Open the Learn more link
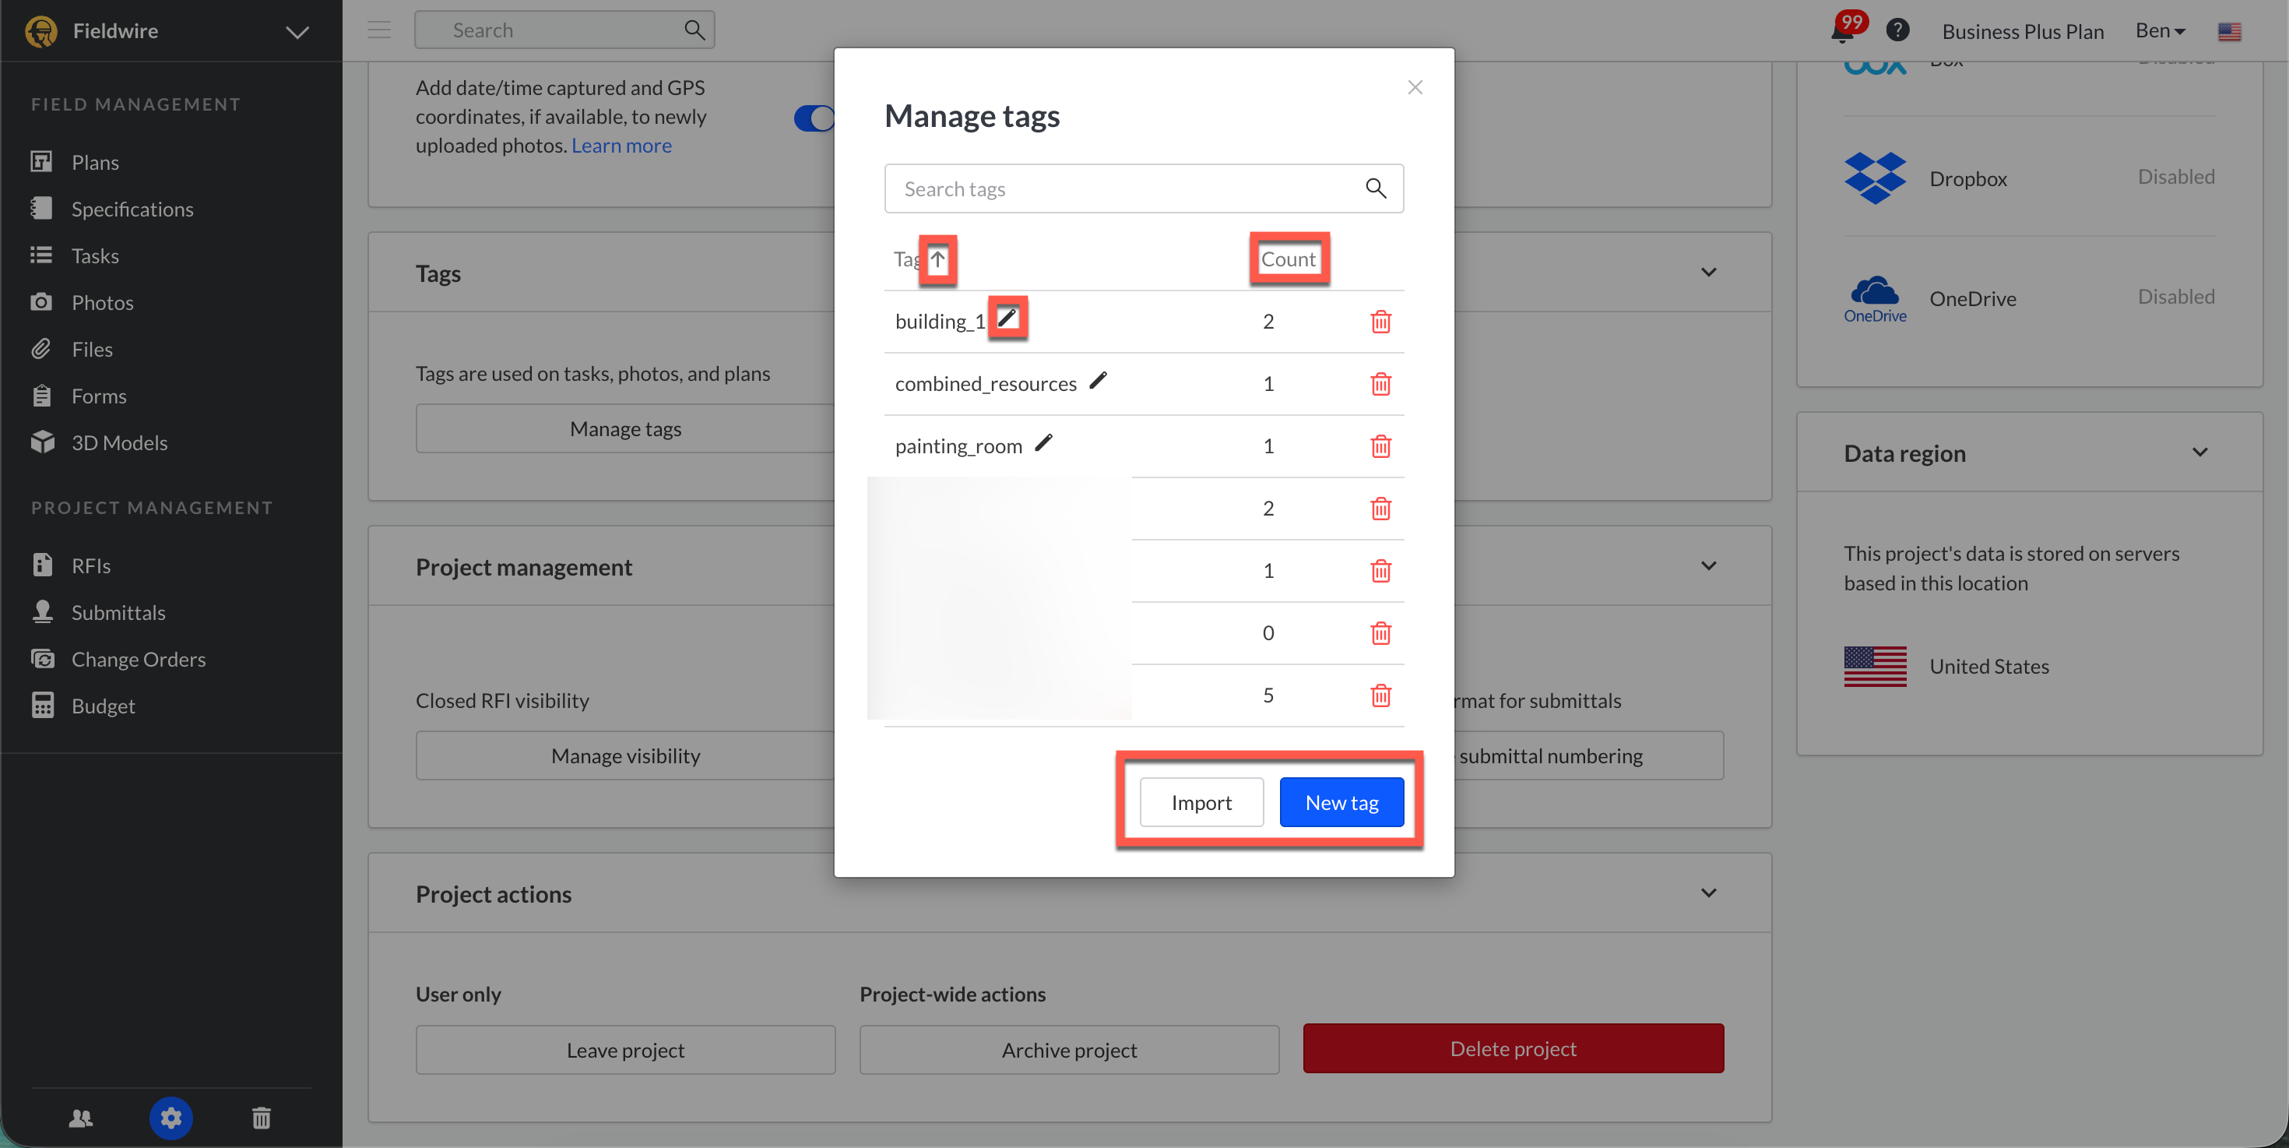This screenshot has width=2289, height=1148. point(621,146)
